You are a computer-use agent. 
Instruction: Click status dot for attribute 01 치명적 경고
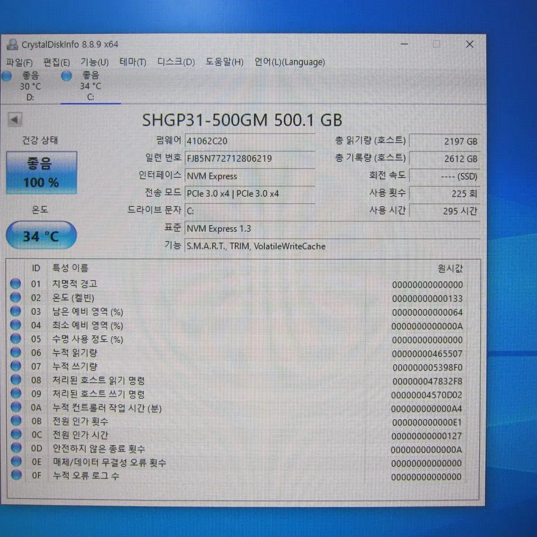pyautogui.click(x=15, y=283)
